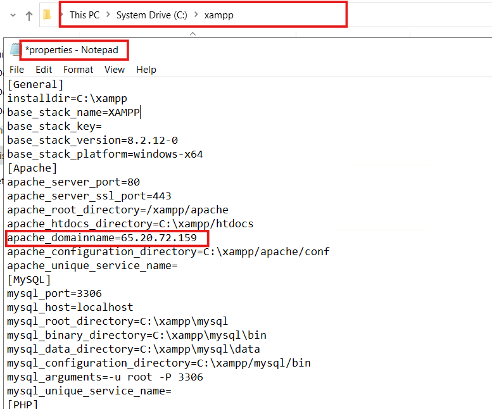Click the 'base_stack_version=8.2.12-0' line
The height and width of the screenshot is (409, 492).
pos(92,140)
